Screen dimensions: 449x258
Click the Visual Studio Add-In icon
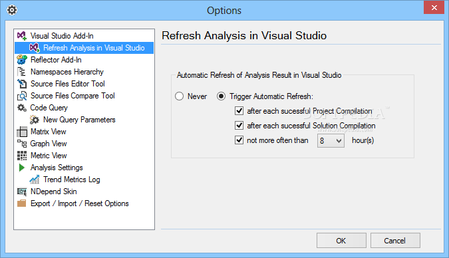(22, 36)
